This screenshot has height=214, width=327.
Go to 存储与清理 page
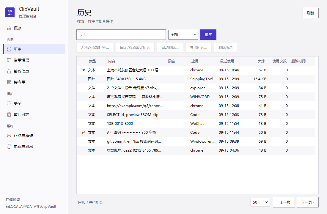[34, 136]
